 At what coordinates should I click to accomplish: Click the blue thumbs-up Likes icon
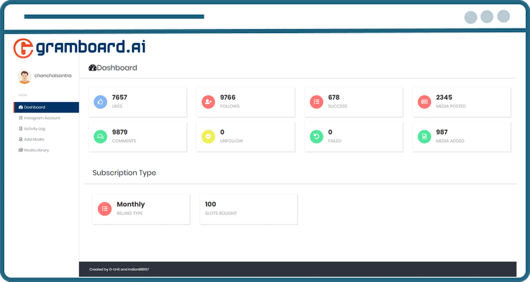tap(100, 102)
